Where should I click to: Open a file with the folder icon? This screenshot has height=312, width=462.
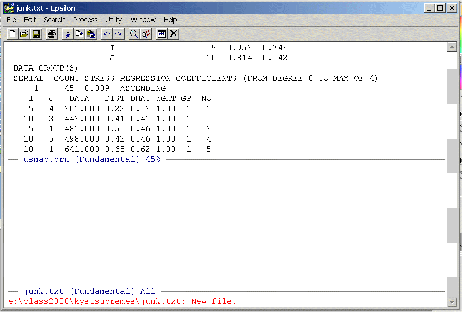pyautogui.click(x=24, y=34)
